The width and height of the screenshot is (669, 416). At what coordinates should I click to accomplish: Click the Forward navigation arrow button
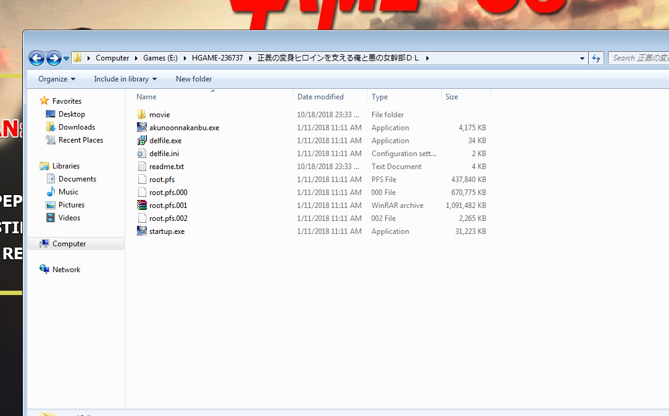[54, 58]
